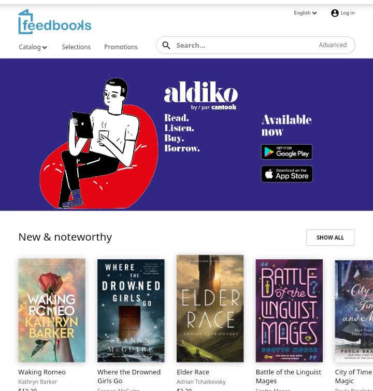The image size is (373, 391).
Task: Click the aldiko logo in banner
Action: [201, 95]
